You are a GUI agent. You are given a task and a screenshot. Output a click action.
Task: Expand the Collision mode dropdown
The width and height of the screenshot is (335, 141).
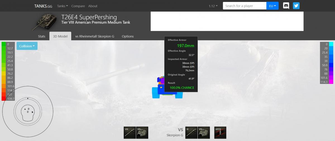click(27, 46)
